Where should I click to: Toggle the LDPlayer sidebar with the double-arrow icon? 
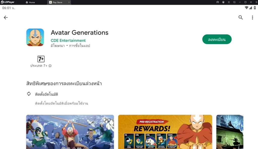pyautogui.click(x=256, y=2)
